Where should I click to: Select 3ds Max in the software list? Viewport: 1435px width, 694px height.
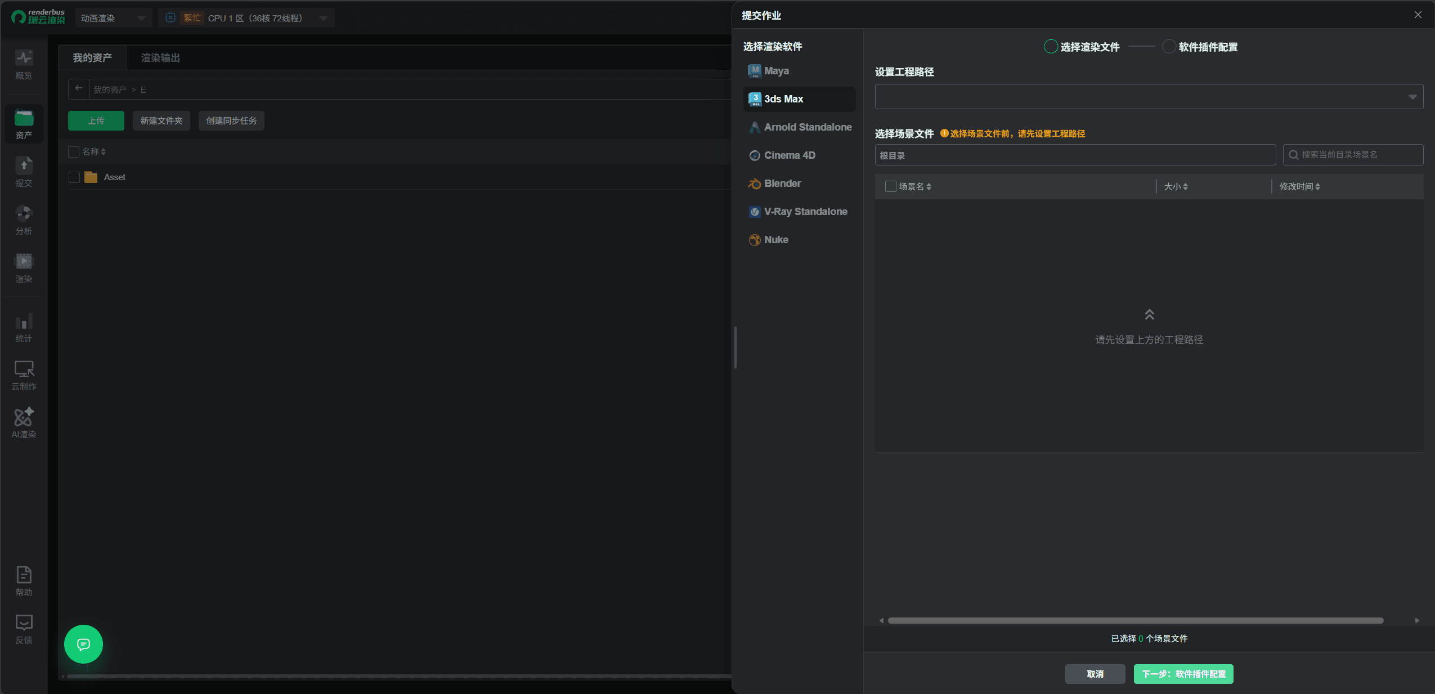coord(799,99)
